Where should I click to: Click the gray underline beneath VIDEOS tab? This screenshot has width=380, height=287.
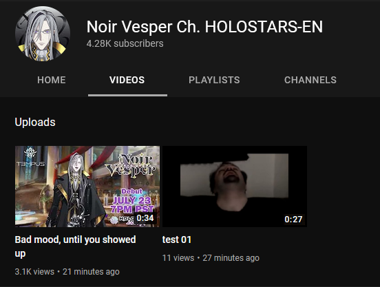point(128,96)
